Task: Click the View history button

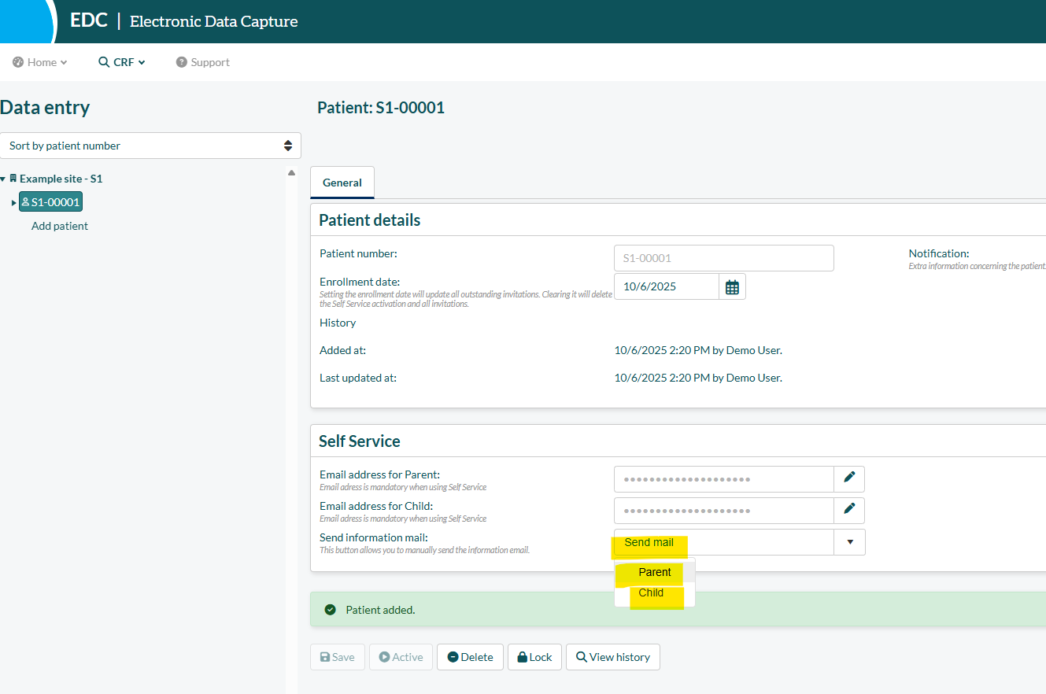Action: tap(612, 657)
